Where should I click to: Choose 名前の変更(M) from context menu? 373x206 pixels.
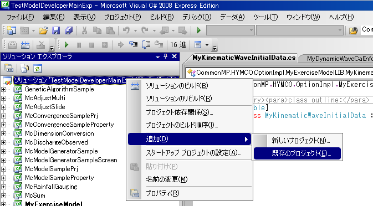[190, 179]
